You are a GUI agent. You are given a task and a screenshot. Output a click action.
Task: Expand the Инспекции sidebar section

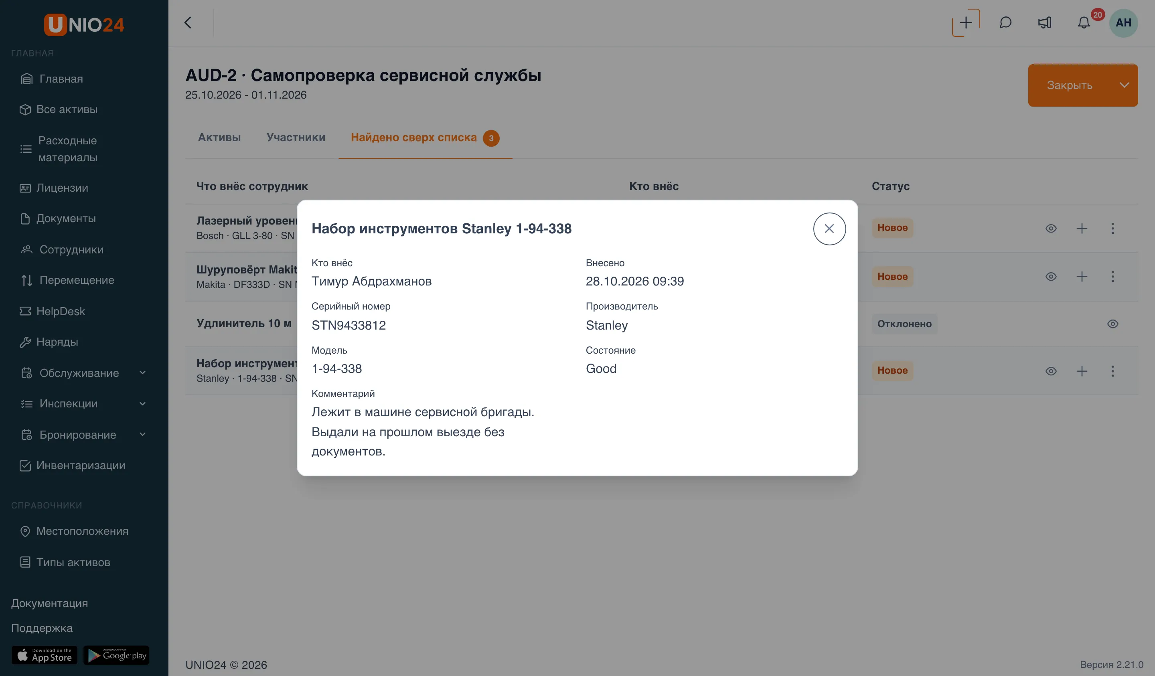[x=84, y=404]
